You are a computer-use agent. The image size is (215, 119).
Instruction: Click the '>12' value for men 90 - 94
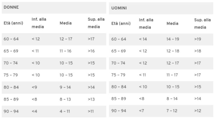click(x=198, y=111)
